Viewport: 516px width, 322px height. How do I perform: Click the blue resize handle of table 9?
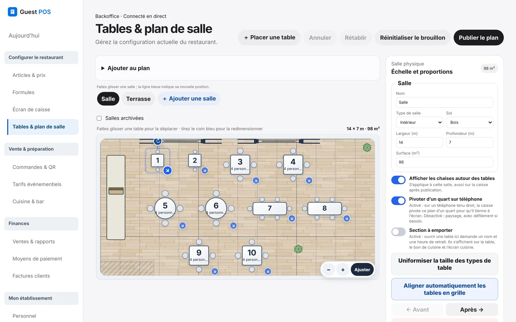pos(215,271)
